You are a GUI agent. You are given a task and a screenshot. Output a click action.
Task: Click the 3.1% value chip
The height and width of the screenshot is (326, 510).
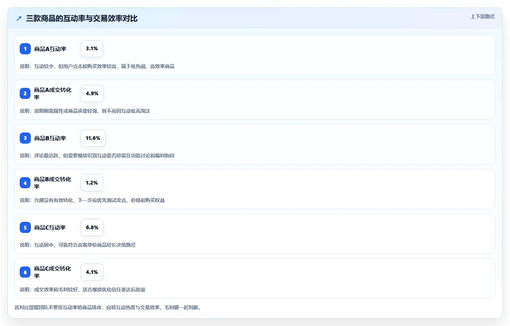click(92, 49)
